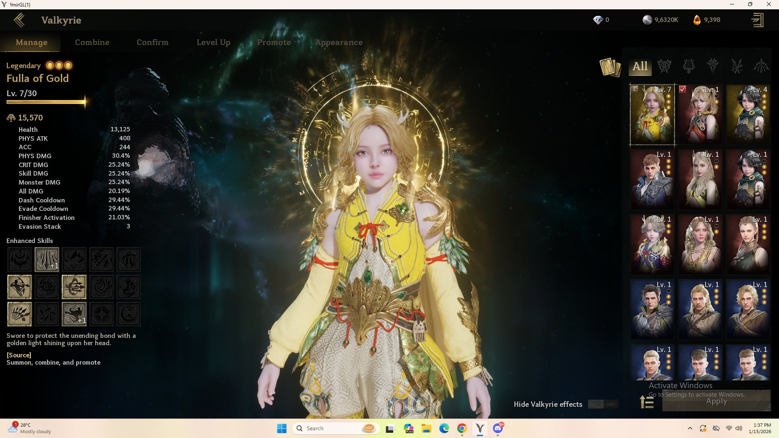This screenshot has width=779, height=438.
Task: Switch to the Combine tab
Action: (x=92, y=42)
